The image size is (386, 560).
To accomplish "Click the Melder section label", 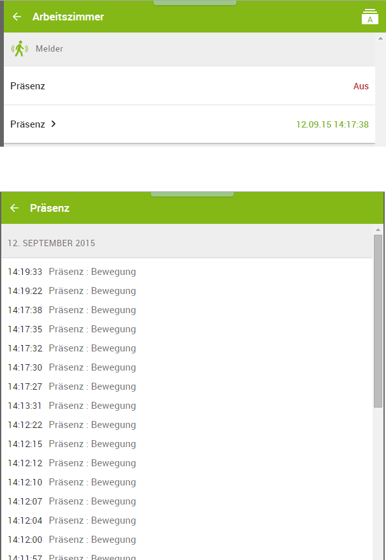I will [49, 48].
